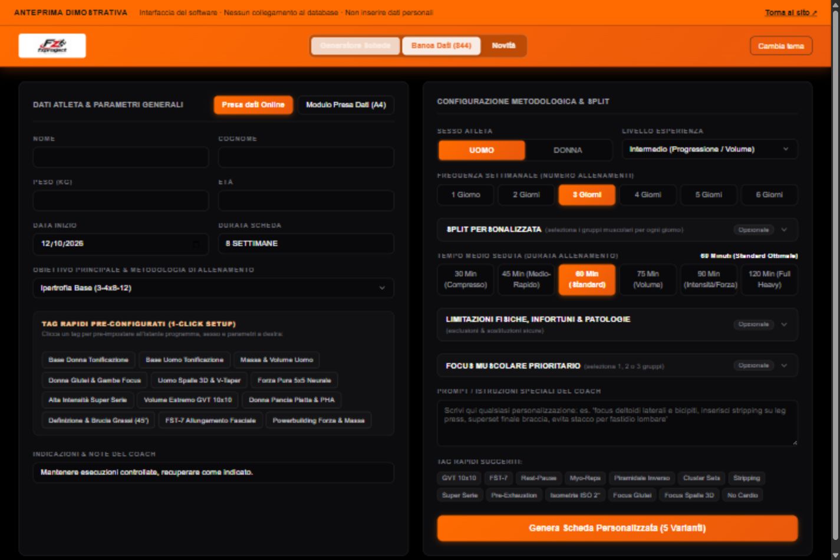Image resolution: width=840 pixels, height=560 pixels.
Task: Open the Novità tab
Action: [x=503, y=46]
